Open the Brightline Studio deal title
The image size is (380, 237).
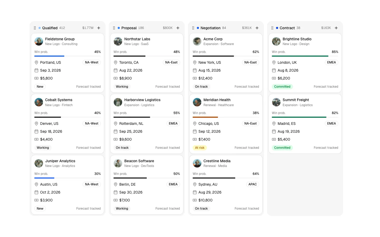click(297, 39)
